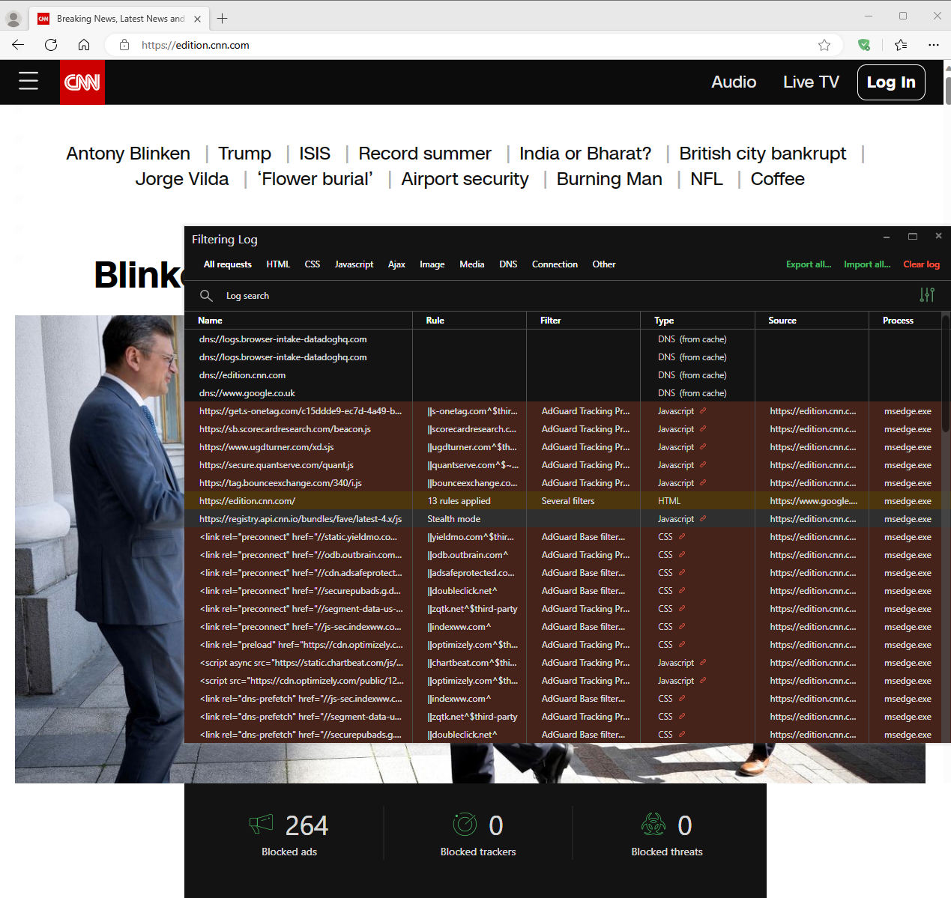Select the tag.bounceexchange.com row

click(x=563, y=483)
